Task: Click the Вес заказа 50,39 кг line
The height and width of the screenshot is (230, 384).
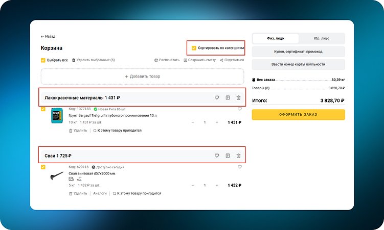Action: pos(298,80)
